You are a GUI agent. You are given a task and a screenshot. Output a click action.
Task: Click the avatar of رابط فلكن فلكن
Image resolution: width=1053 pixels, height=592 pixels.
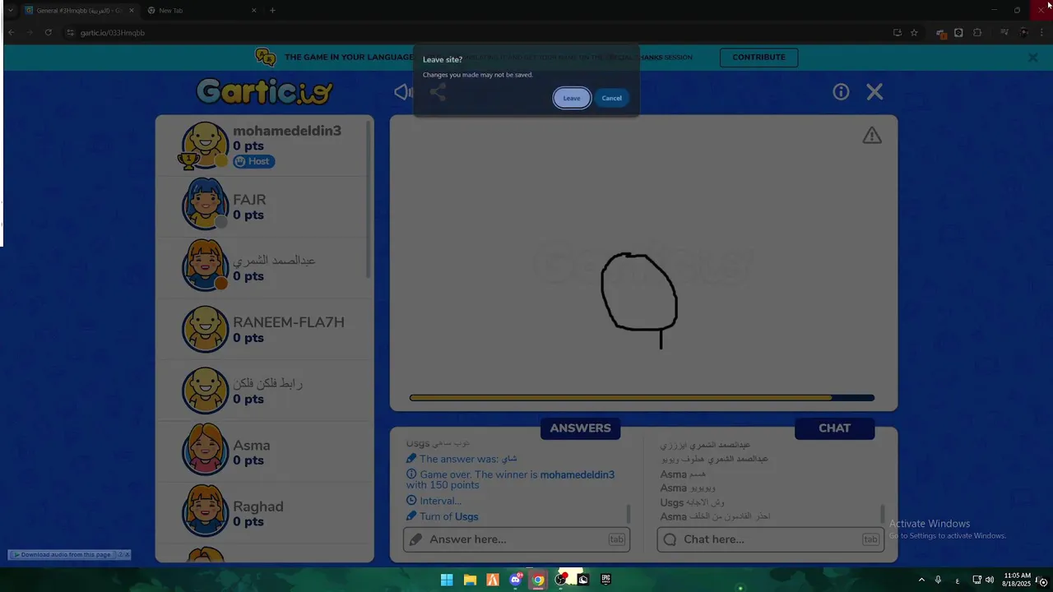(x=205, y=390)
